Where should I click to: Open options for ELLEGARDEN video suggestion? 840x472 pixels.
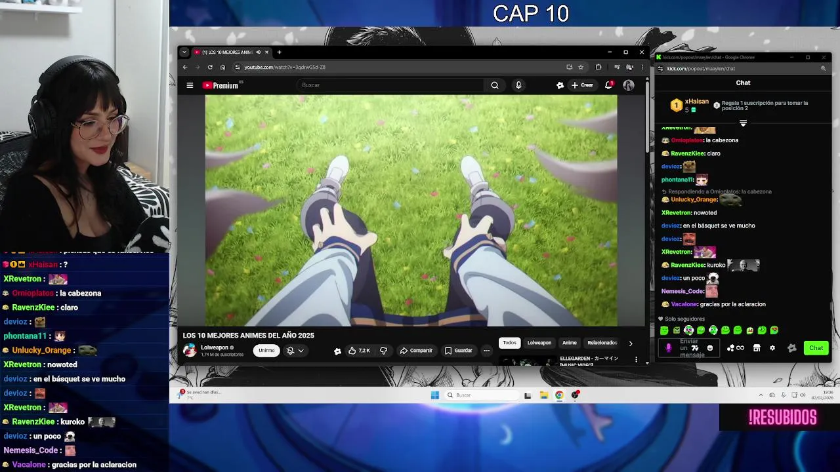point(636,359)
